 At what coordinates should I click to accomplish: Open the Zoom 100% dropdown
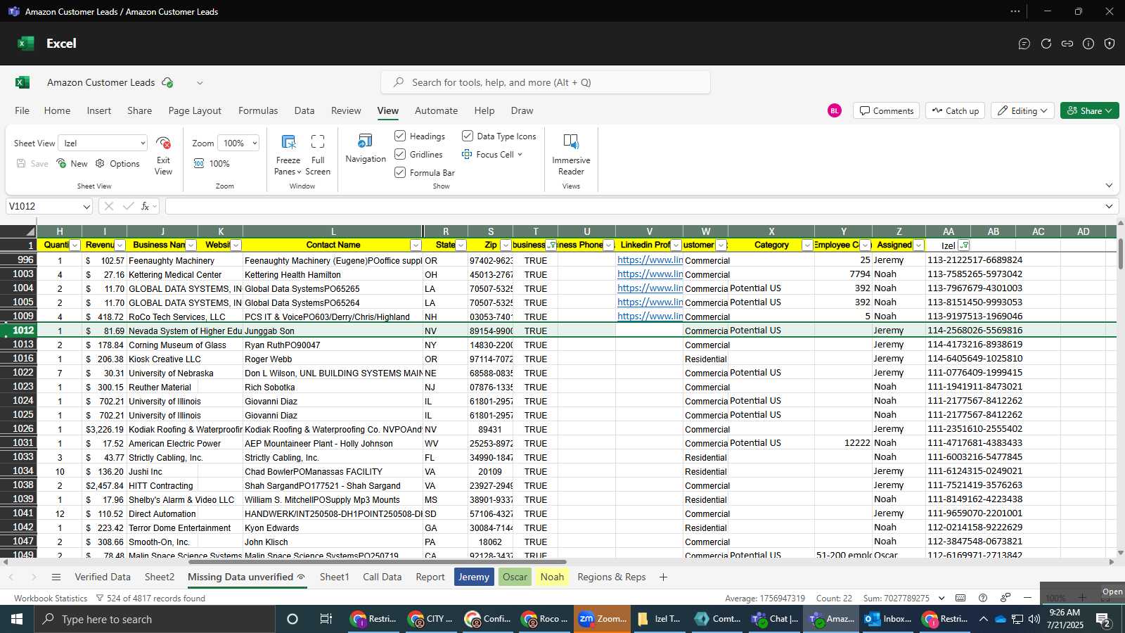tap(238, 143)
